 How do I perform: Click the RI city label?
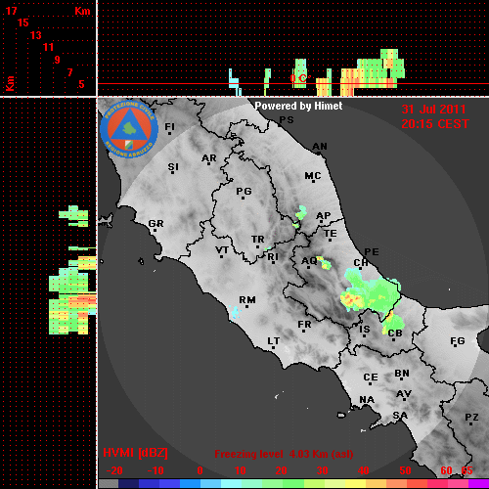[273, 257]
